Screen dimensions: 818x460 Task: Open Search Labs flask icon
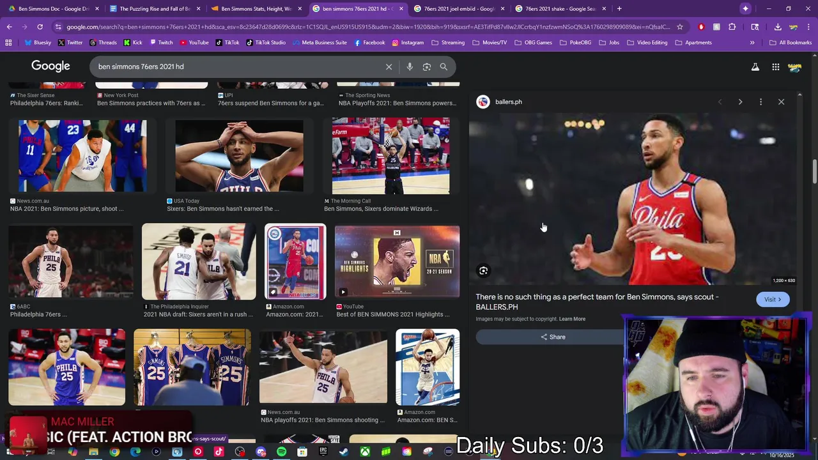[755, 66]
